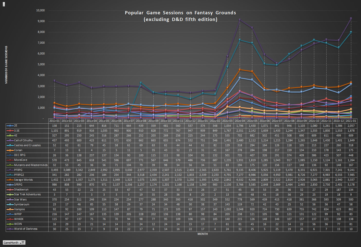Click the PFRPG legend line marker
The width and height of the screenshot is (361, 247).
tap(10, 170)
